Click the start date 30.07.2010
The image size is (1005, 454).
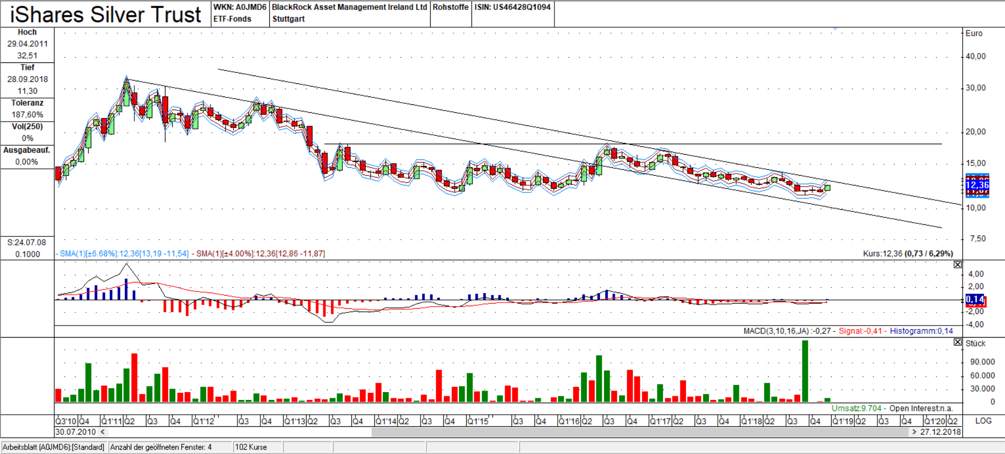click(76, 432)
